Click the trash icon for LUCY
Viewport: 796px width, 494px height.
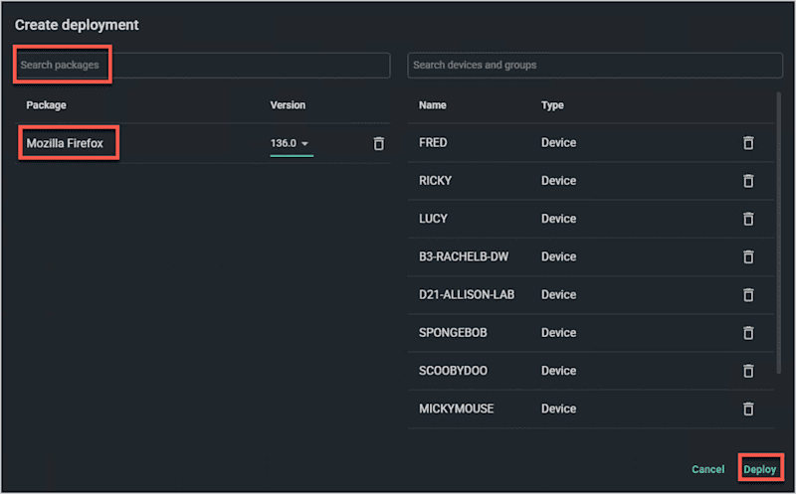pos(748,219)
